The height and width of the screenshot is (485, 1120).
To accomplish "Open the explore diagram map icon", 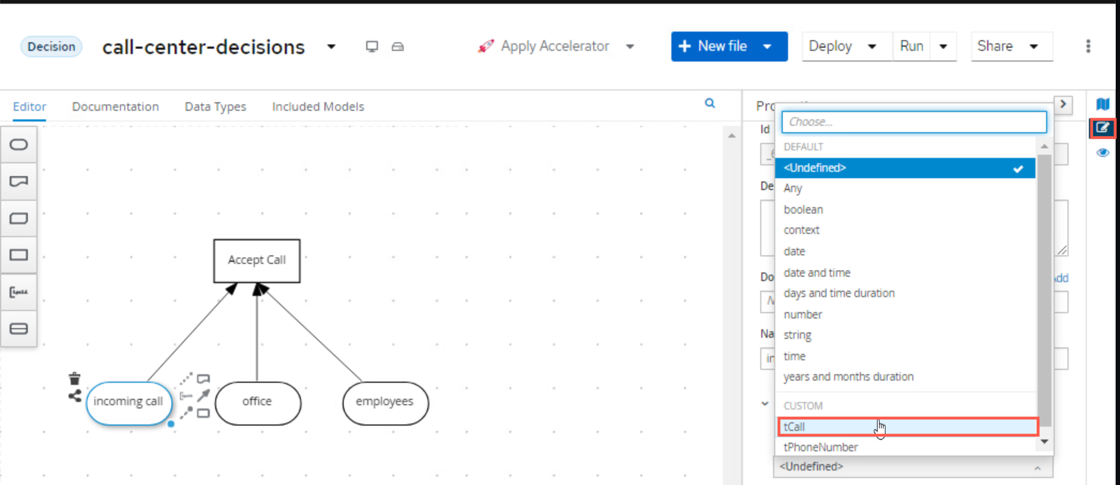I will pos(1102,104).
